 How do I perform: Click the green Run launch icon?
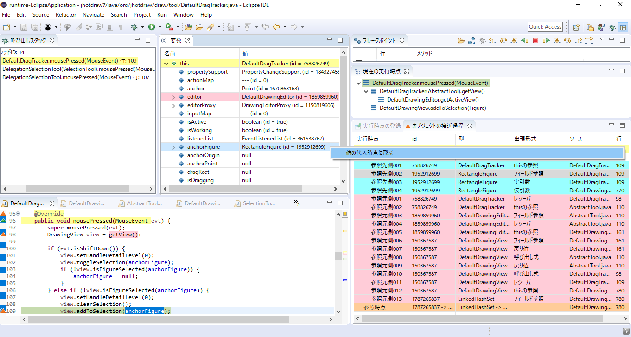pos(151,27)
